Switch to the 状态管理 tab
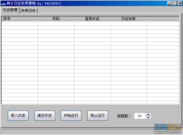 pos(10,10)
